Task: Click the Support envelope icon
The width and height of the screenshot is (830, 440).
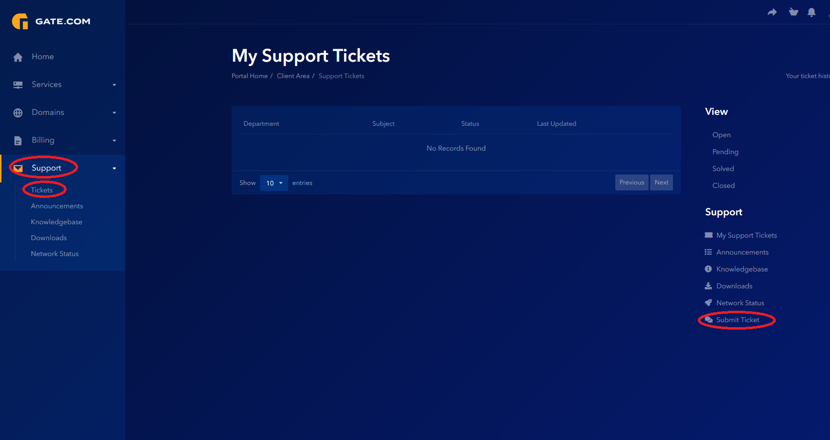Action: click(x=18, y=169)
